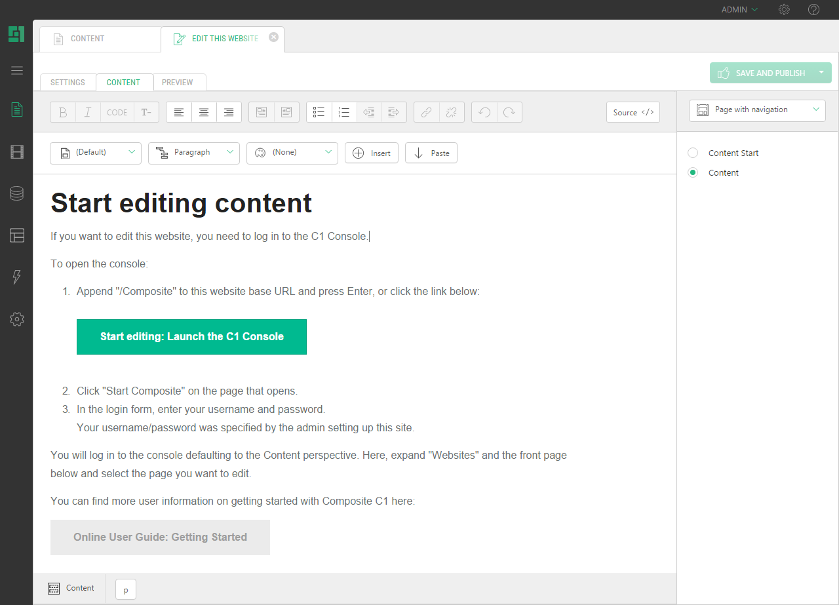Switch to the SETTINGS tab
This screenshot has width=839, height=605.
coord(68,82)
